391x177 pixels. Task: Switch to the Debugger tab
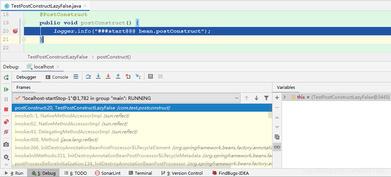pos(26,77)
